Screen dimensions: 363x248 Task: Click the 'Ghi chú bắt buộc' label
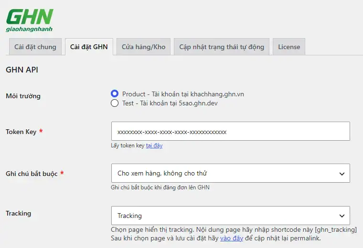point(32,174)
